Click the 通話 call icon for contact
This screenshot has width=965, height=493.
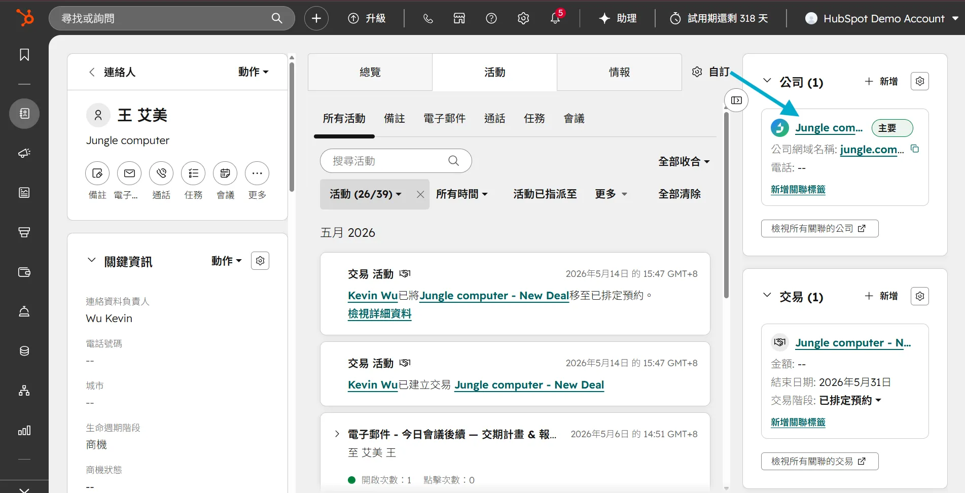pos(161,173)
